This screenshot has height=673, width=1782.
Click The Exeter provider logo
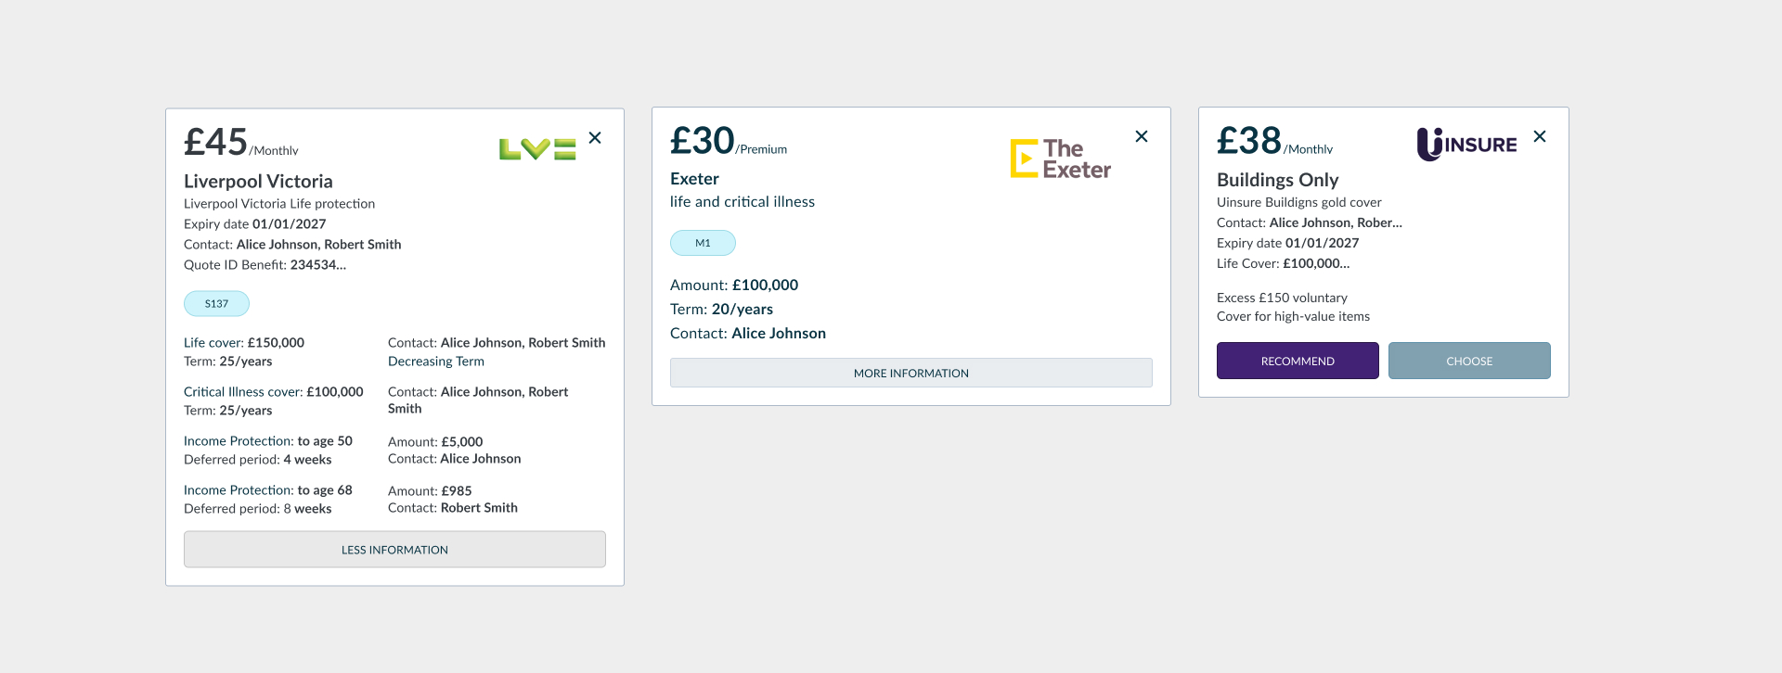click(x=1061, y=159)
